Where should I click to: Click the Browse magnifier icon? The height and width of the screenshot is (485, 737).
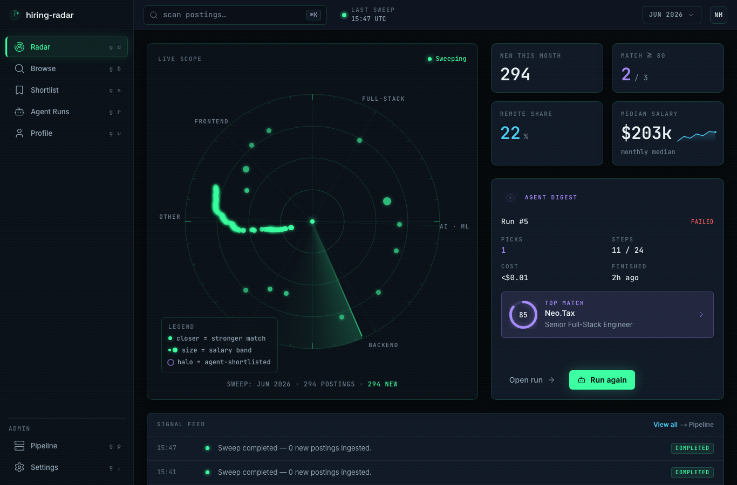19,68
